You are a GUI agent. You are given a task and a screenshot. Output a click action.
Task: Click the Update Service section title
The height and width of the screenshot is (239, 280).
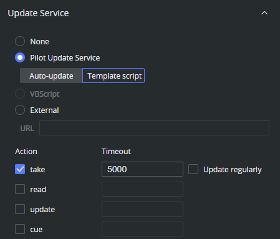coord(38,13)
